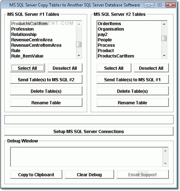Screen dimensions: 180x191
Task: Select People table in Server #2 list
Action: pos(129,40)
